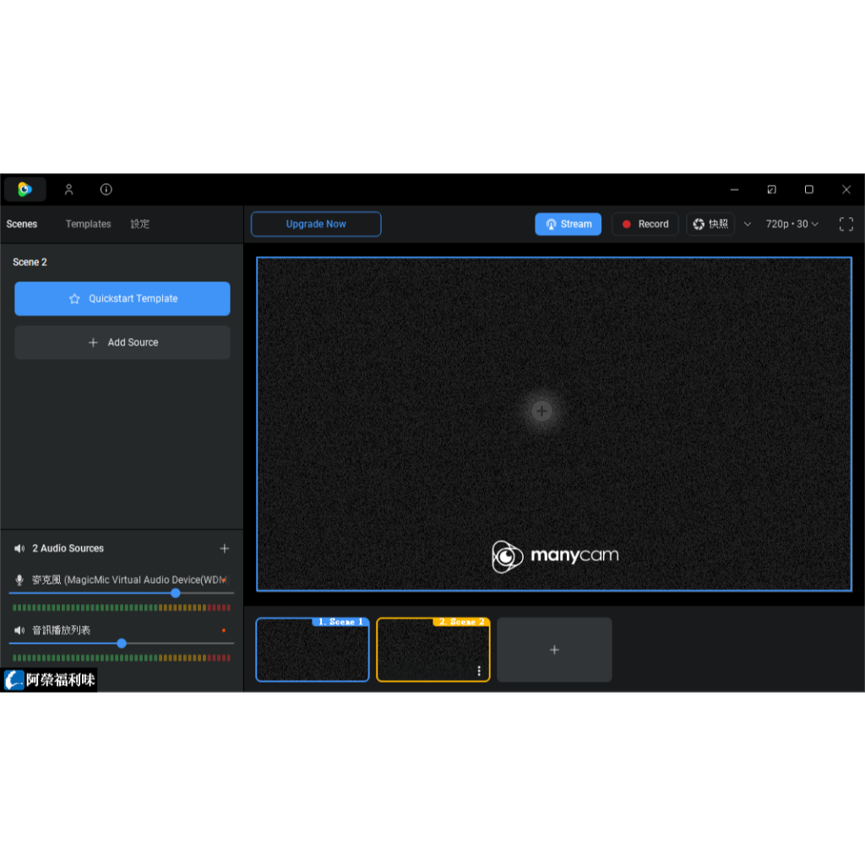Click the Quickstart Template button
Image resolution: width=865 pixels, height=865 pixels.
point(122,298)
